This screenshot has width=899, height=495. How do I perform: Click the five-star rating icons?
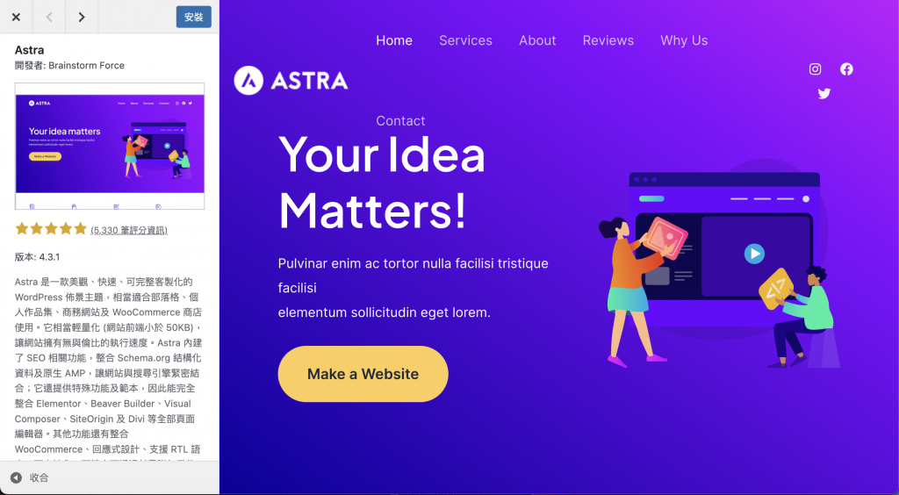[51, 229]
